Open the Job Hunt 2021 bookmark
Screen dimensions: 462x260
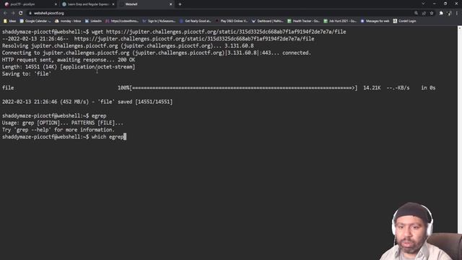point(340,21)
